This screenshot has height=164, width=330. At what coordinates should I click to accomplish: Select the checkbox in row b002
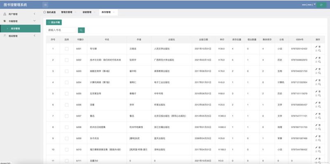pyautogui.click(x=66, y=60)
